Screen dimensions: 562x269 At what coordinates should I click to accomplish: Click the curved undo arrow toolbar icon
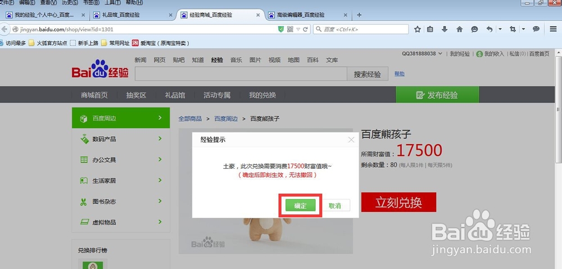pos(490,29)
